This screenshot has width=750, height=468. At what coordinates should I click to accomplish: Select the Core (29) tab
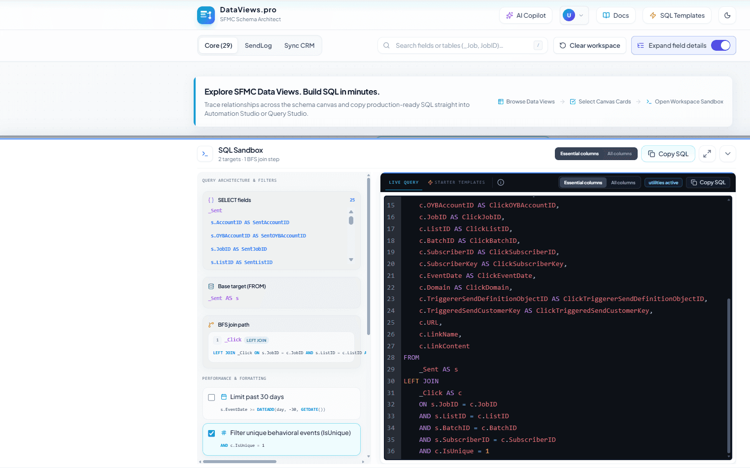click(x=218, y=45)
